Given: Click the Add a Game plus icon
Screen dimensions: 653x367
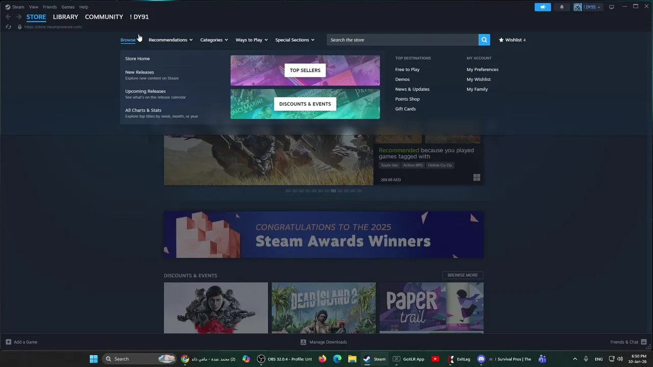Looking at the screenshot, I should 8,342.
